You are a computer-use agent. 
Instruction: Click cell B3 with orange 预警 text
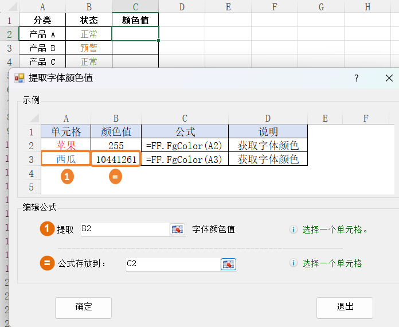(x=89, y=48)
